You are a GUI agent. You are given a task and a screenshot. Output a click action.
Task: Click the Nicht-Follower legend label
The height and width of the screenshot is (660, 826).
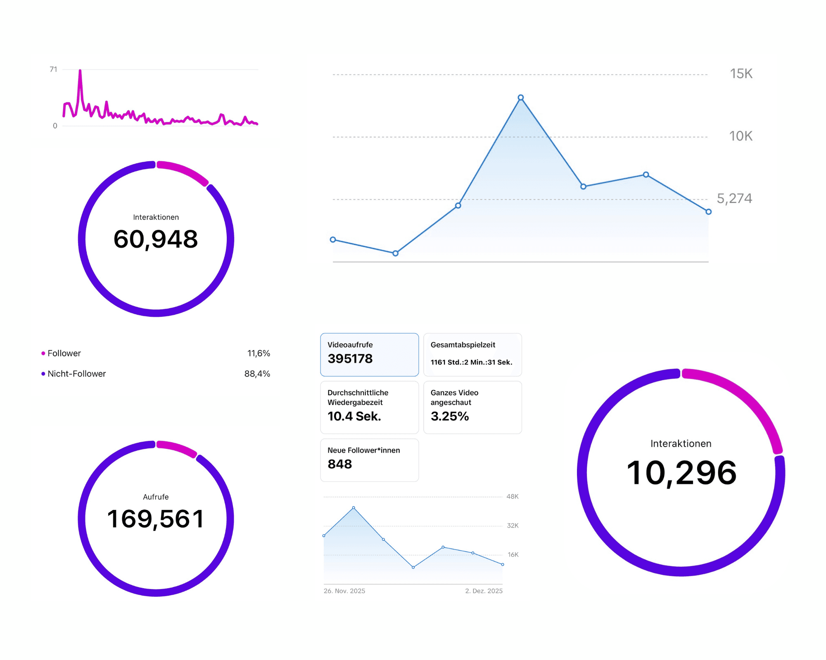point(76,374)
